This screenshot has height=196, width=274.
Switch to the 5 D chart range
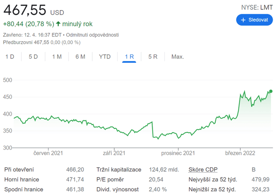(33, 57)
